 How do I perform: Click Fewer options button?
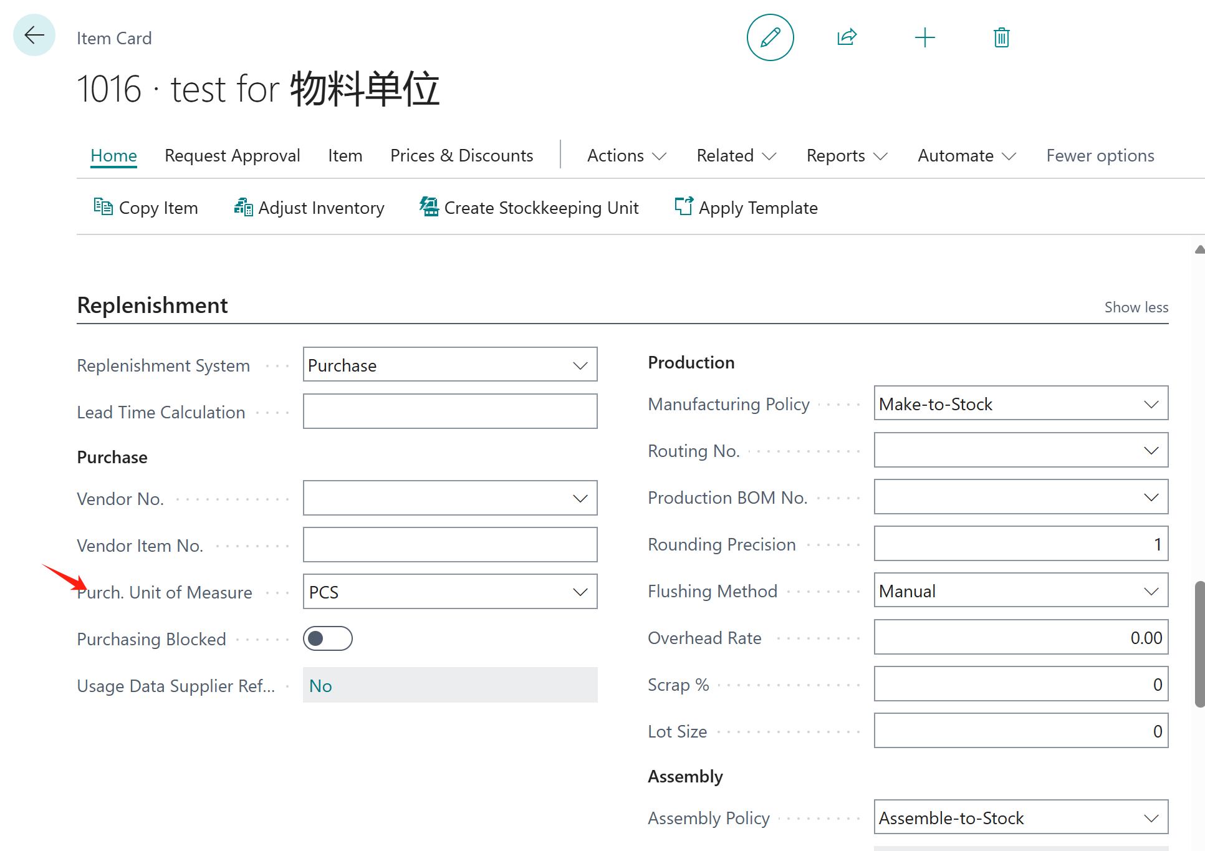[1100, 155]
